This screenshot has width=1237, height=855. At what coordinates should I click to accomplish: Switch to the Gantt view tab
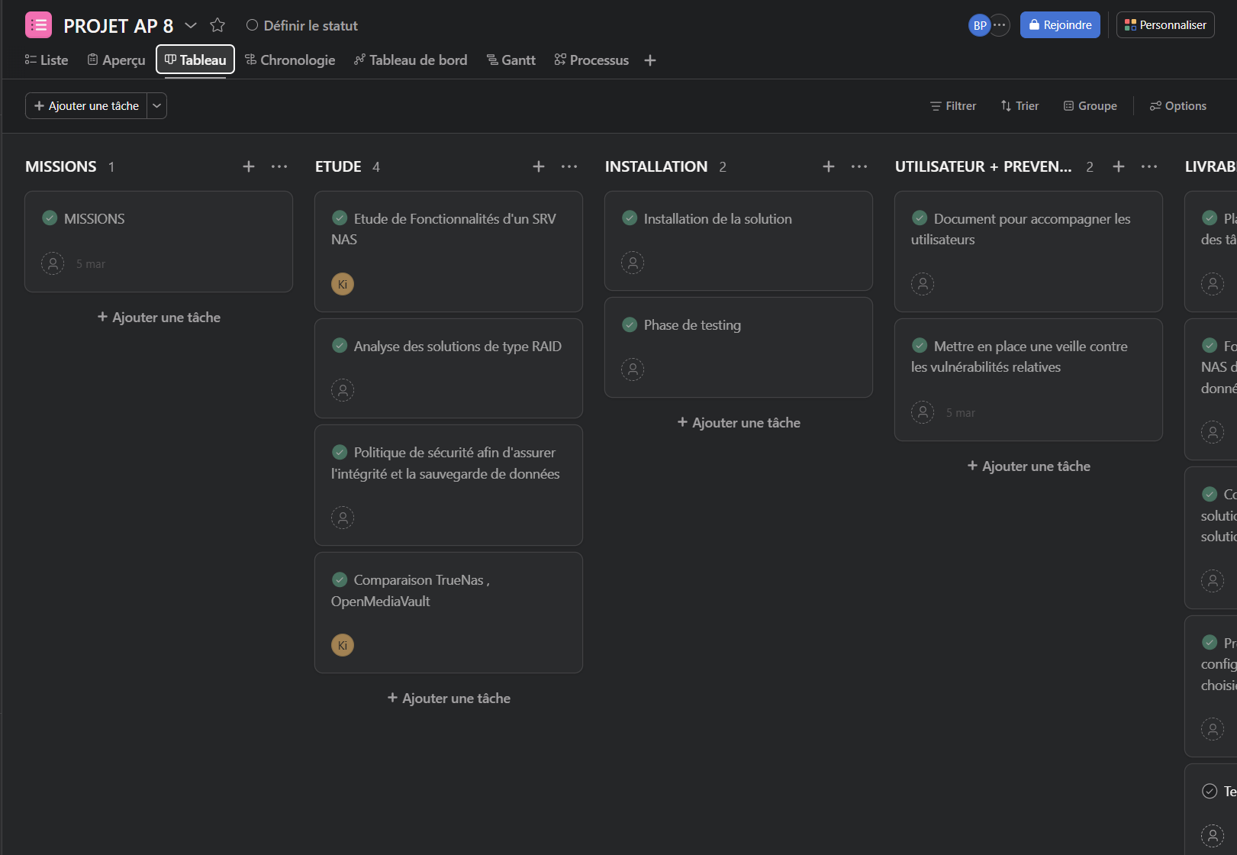511,60
